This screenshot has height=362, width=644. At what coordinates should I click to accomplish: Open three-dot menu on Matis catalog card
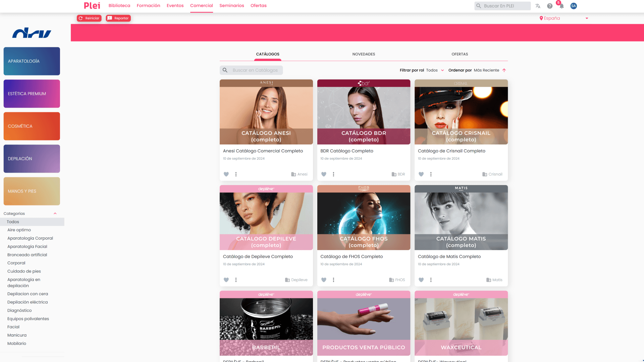pos(431,280)
